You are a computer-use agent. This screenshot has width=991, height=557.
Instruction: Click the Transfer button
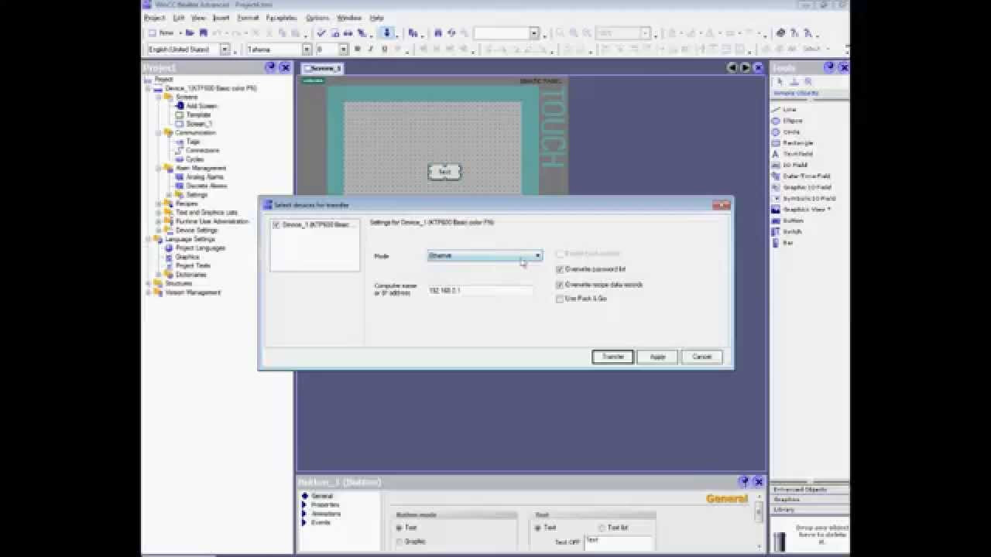tap(612, 357)
